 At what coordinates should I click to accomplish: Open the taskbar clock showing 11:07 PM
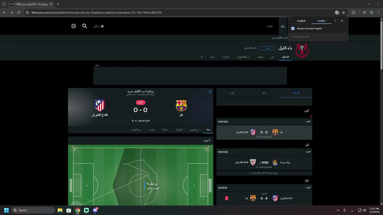pyautogui.click(x=374, y=210)
